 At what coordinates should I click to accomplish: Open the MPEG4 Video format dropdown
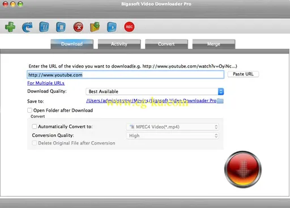point(173,127)
